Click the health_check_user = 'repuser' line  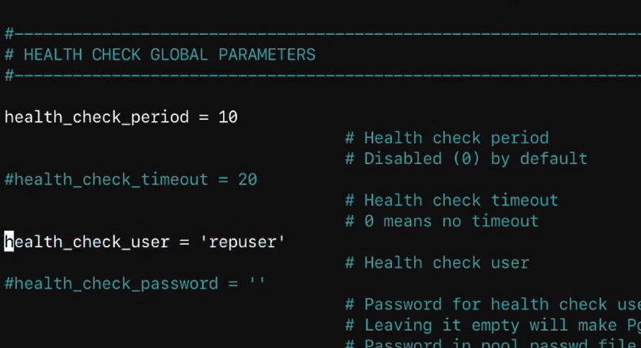144,242
